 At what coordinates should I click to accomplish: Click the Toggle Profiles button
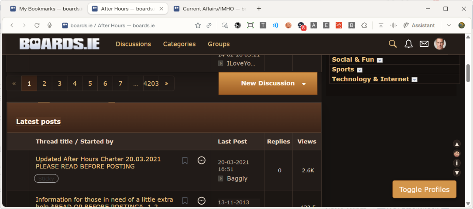click(424, 189)
